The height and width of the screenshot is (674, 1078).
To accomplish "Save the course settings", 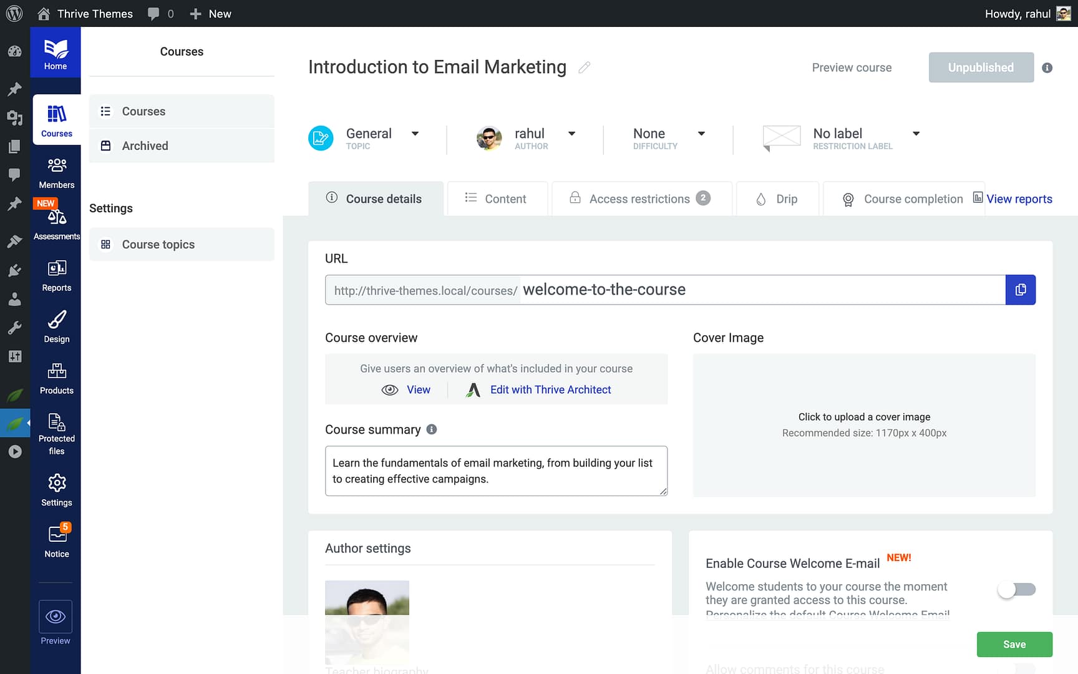I will [x=1014, y=644].
